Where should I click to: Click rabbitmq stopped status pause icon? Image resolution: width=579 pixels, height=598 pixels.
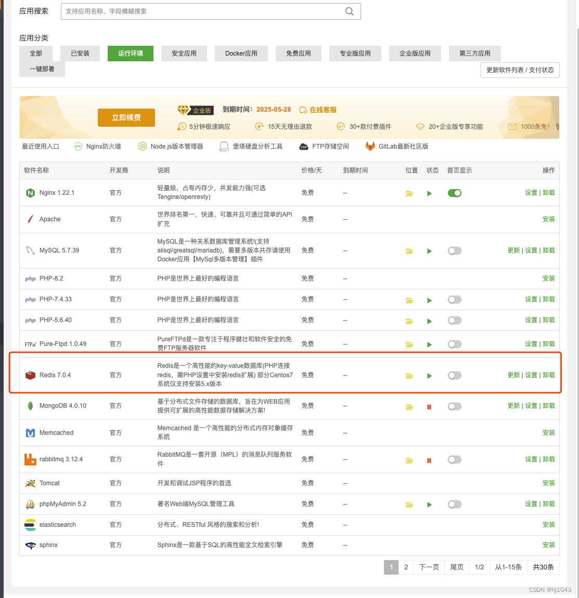[x=429, y=460]
